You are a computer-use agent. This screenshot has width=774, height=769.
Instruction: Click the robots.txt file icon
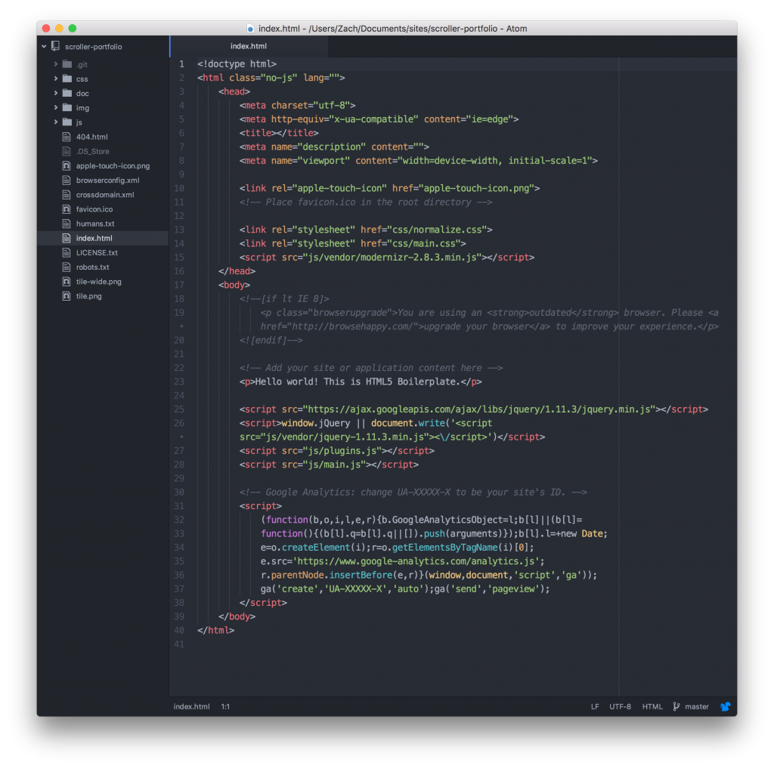67,267
